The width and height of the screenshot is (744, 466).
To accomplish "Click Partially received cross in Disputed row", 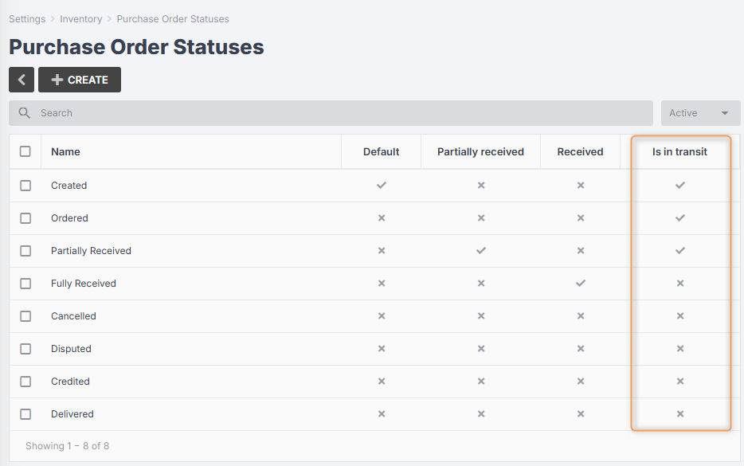I will (481, 349).
